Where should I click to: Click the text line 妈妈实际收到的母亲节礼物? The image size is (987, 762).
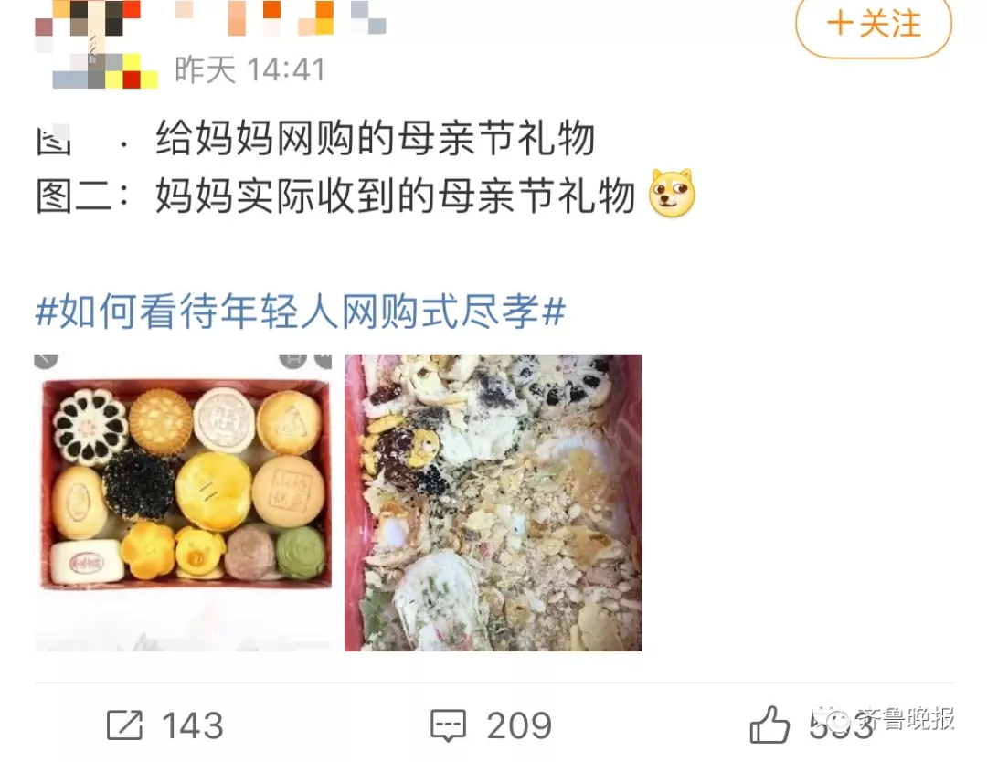pos(396,196)
